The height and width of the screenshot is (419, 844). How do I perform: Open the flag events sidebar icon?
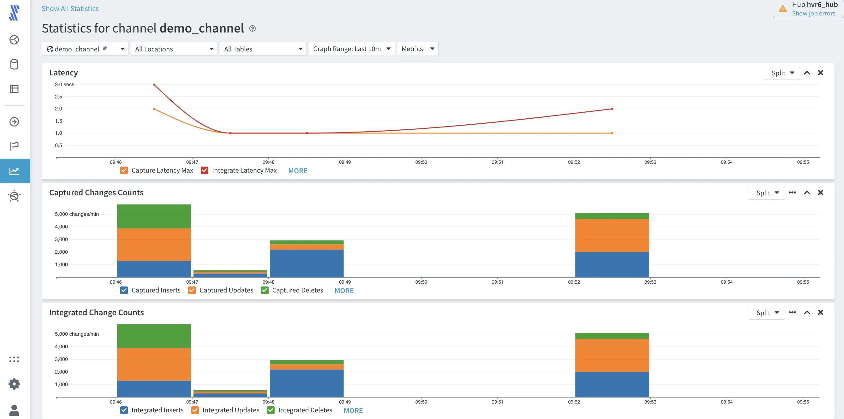pyautogui.click(x=14, y=146)
